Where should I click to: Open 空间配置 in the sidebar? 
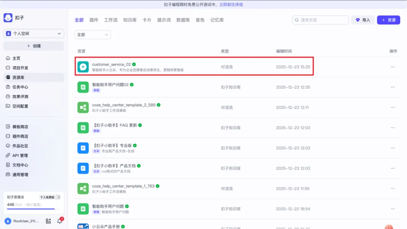[34, 106]
